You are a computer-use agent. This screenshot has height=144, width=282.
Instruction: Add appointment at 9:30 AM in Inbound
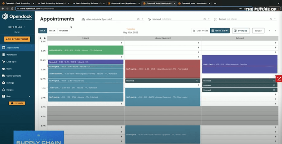[121, 57]
